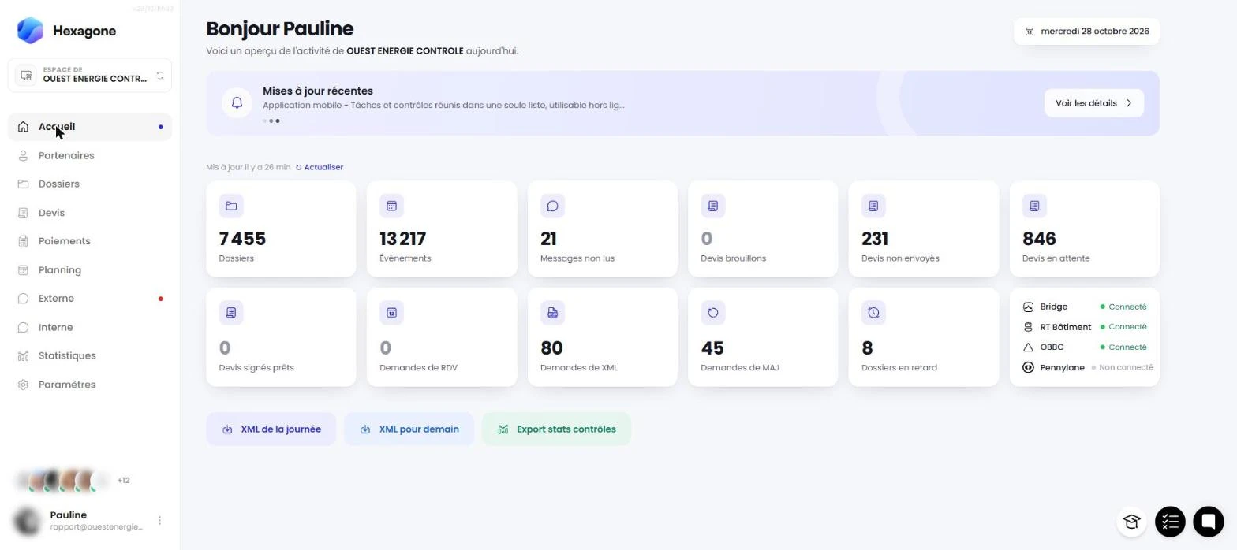Image resolution: width=1237 pixels, height=550 pixels.
Task: Click the +12 team members count
Action: coord(123,481)
